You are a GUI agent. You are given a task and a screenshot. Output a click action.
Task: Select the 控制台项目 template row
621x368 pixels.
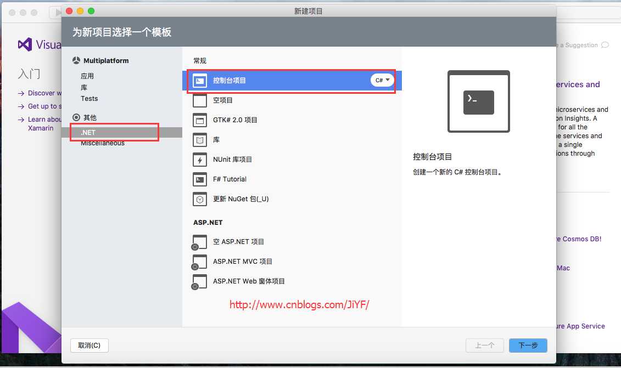point(292,81)
